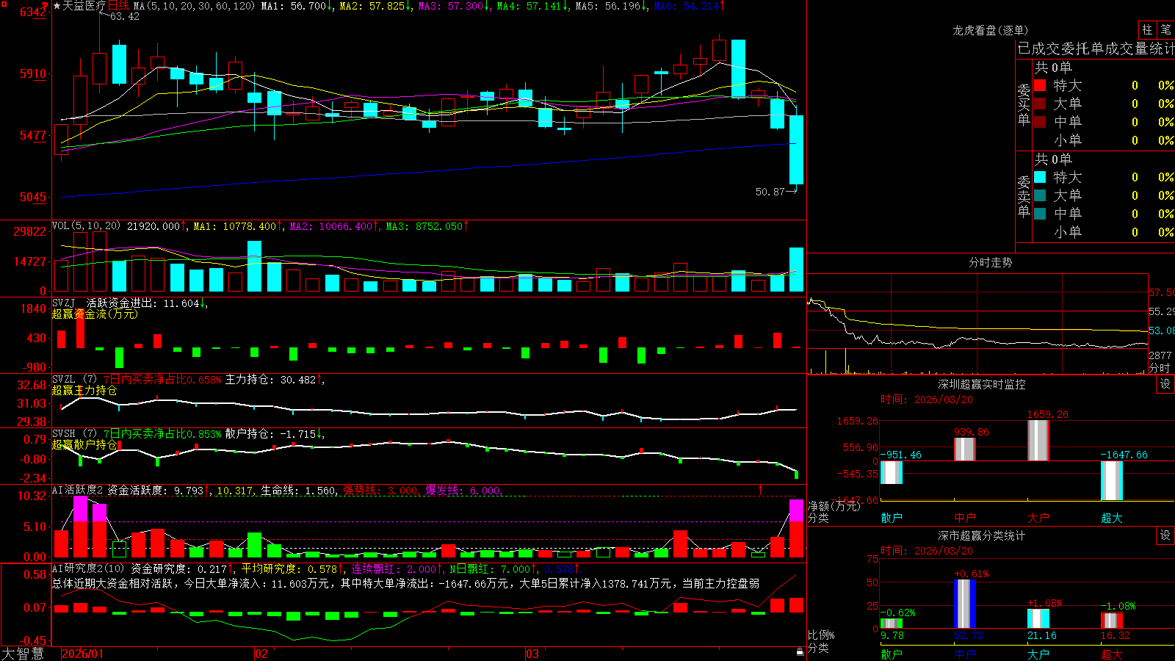Click the 大户 bar showing 1659.26
The width and height of the screenshot is (1175, 661).
pyautogui.click(x=1038, y=441)
